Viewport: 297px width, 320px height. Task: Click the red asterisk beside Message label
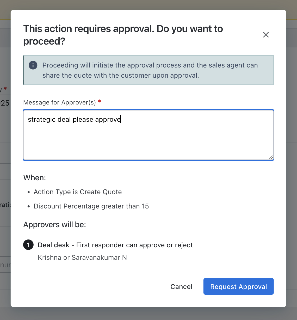click(x=100, y=102)
